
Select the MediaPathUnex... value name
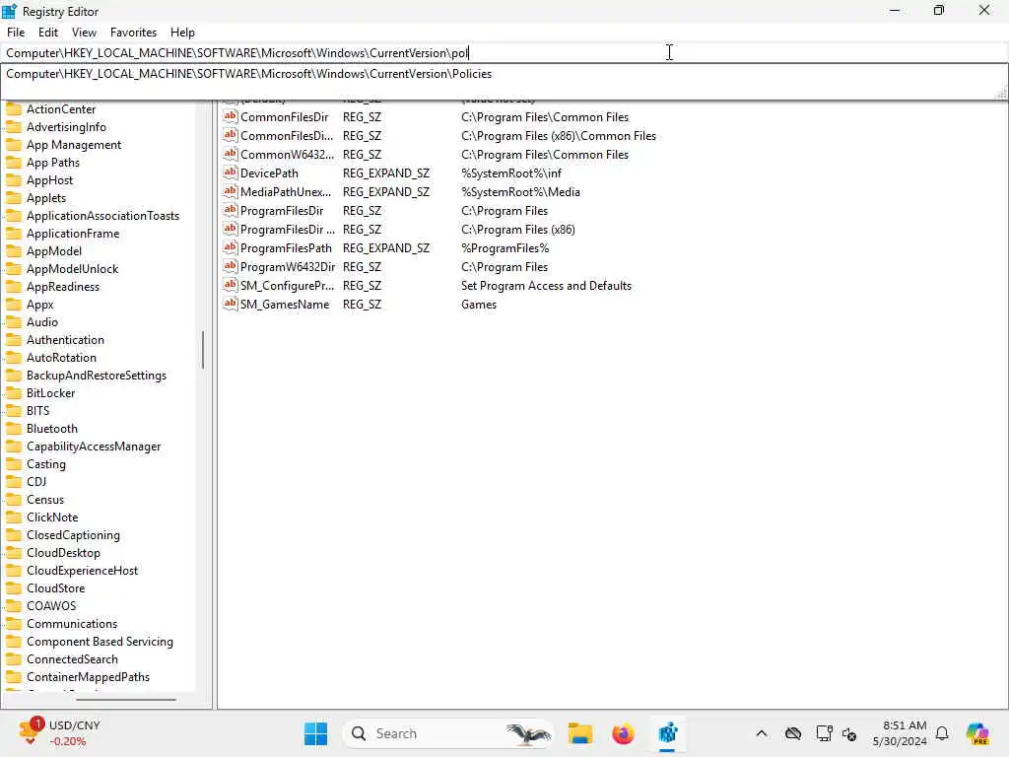pyautogui.click(x=286, y=192)
